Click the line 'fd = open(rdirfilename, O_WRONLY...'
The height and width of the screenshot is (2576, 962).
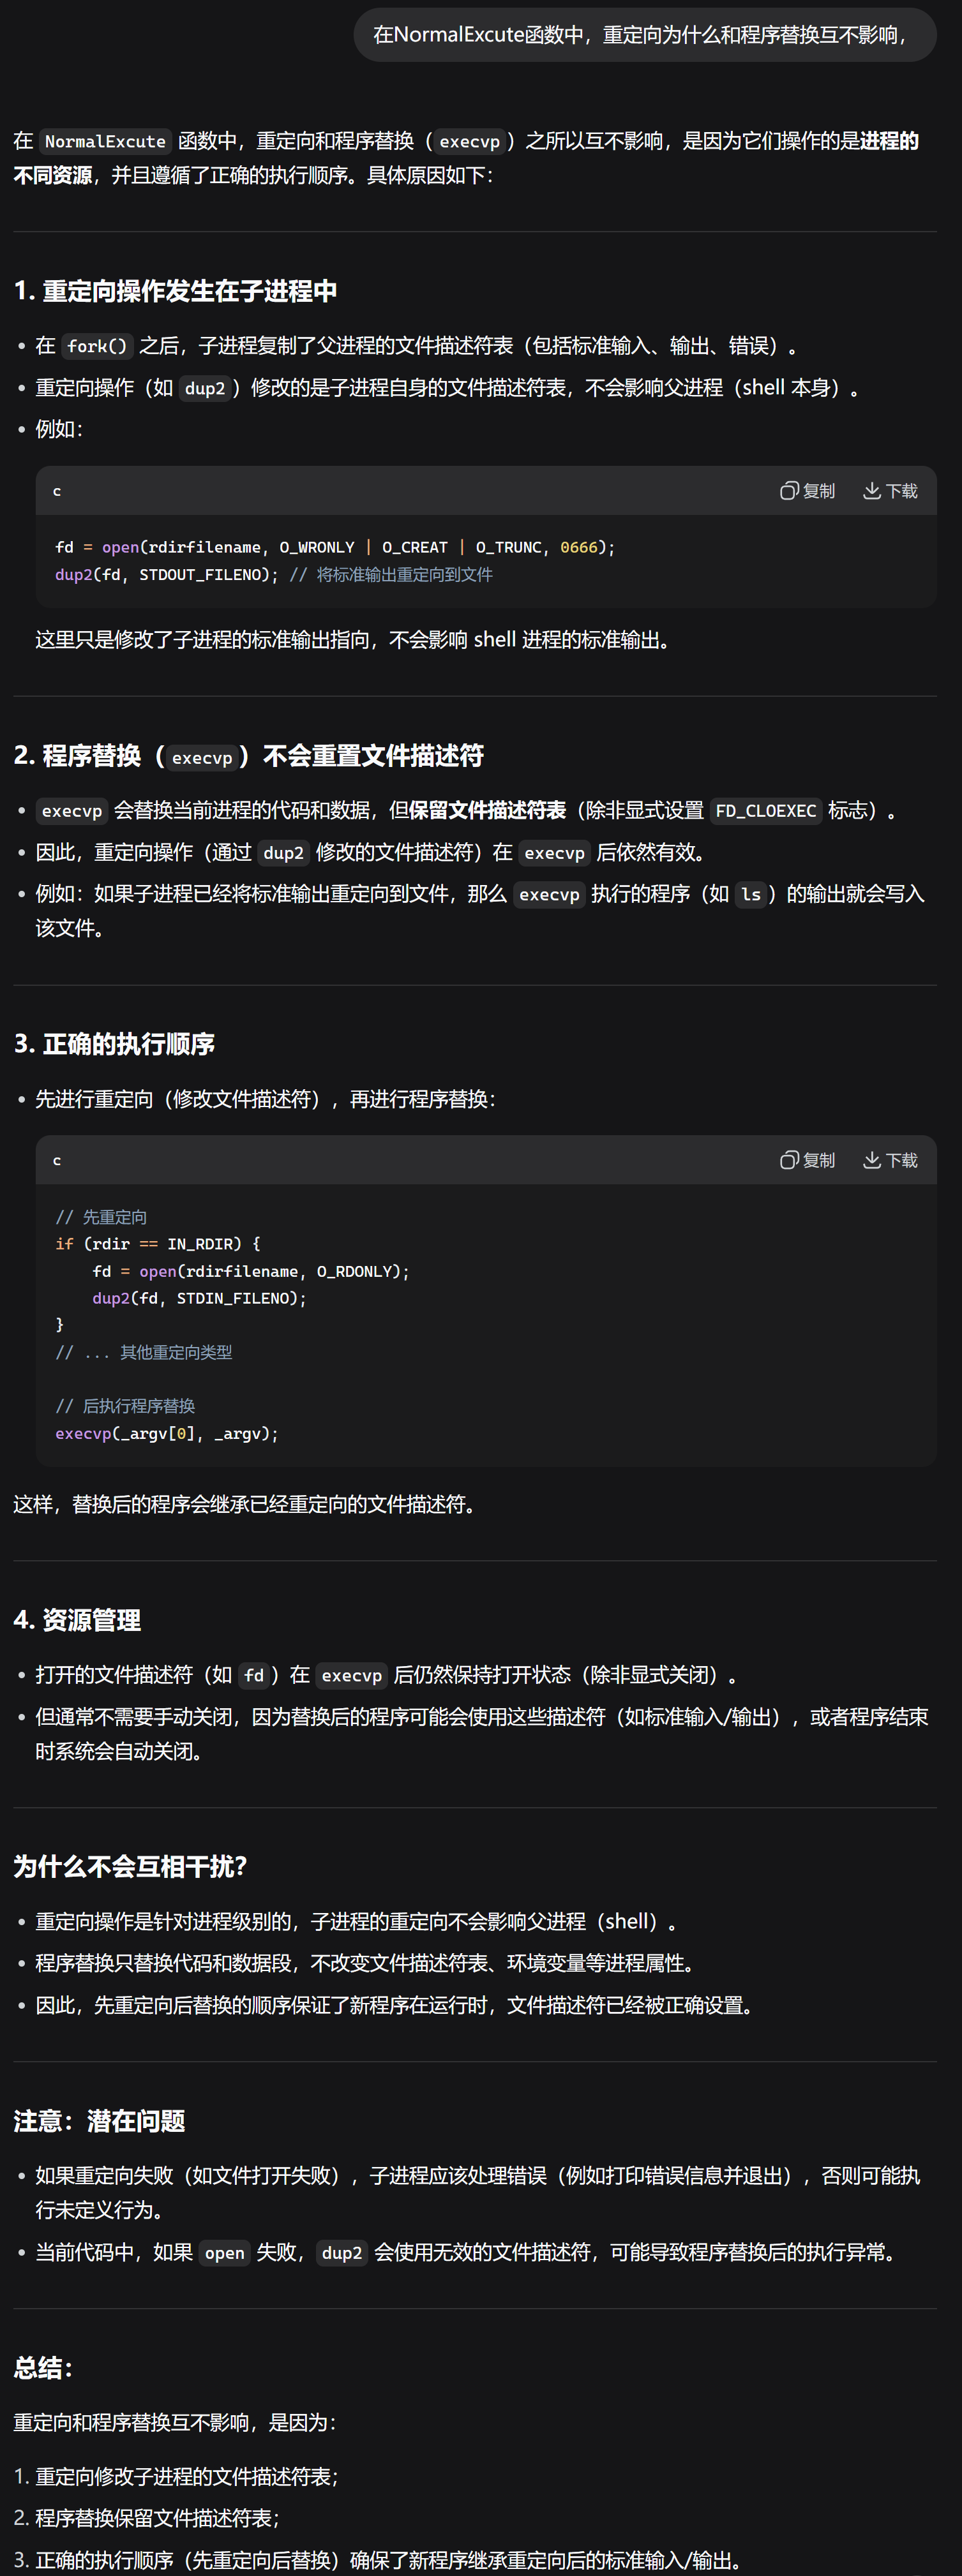(x=335, y=547)
